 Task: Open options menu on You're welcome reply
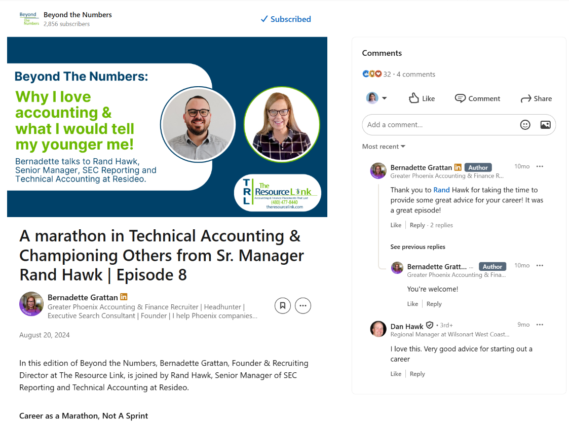[540, 266]
